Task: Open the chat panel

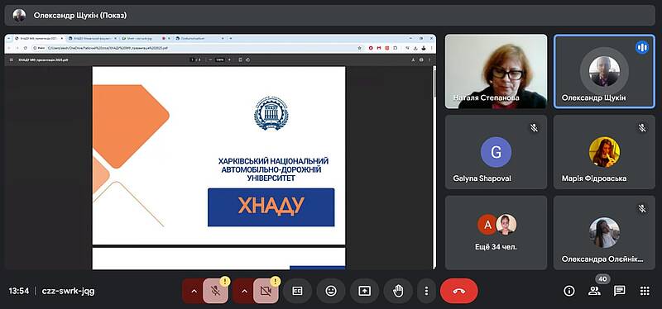Action: 619,291
